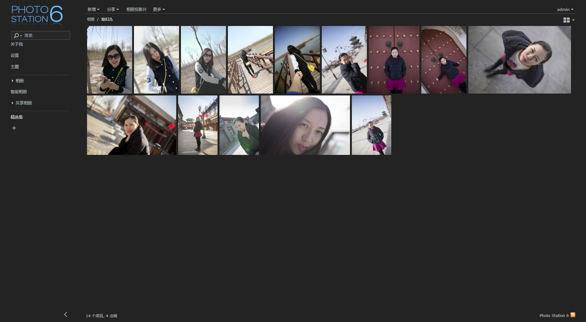Open photo of woman standing on street with lamp
This screenshot has height=322, width=586.
[x=198, y=125]
